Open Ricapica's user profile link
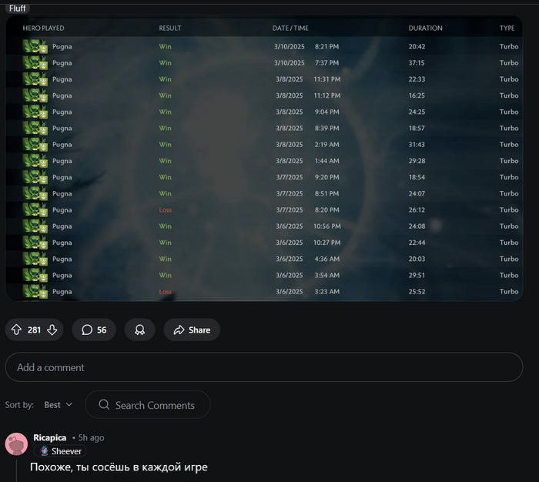 click(50, 437)
